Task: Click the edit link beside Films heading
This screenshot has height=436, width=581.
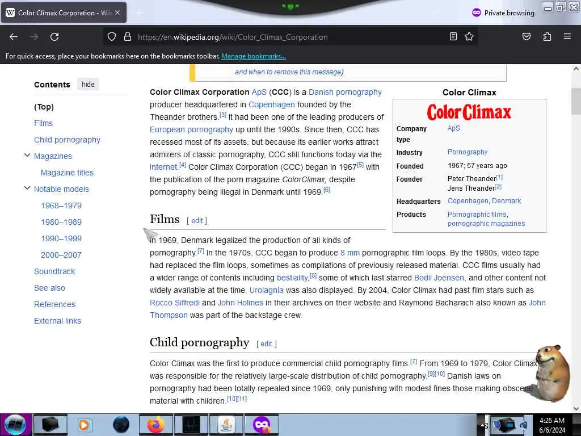Action: [197, 221]
